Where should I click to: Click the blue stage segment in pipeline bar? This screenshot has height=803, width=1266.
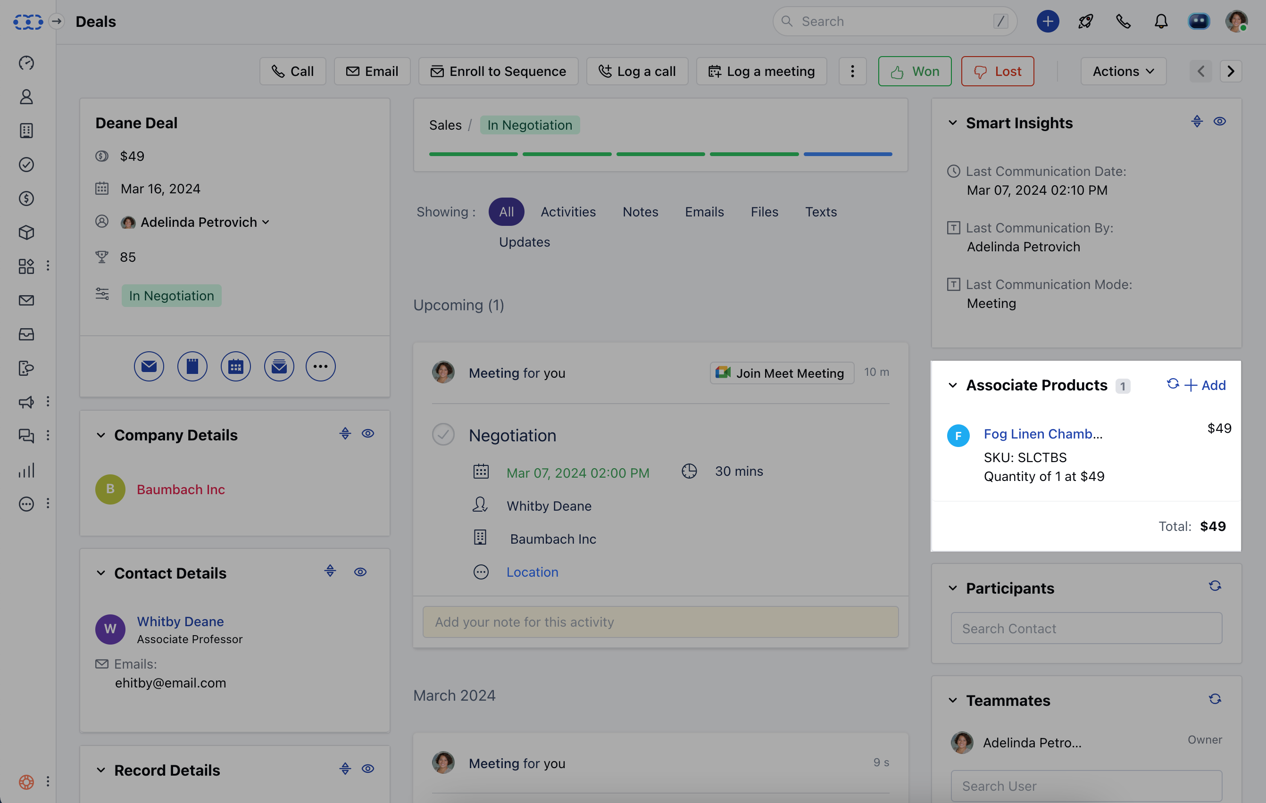click(848, 154)
